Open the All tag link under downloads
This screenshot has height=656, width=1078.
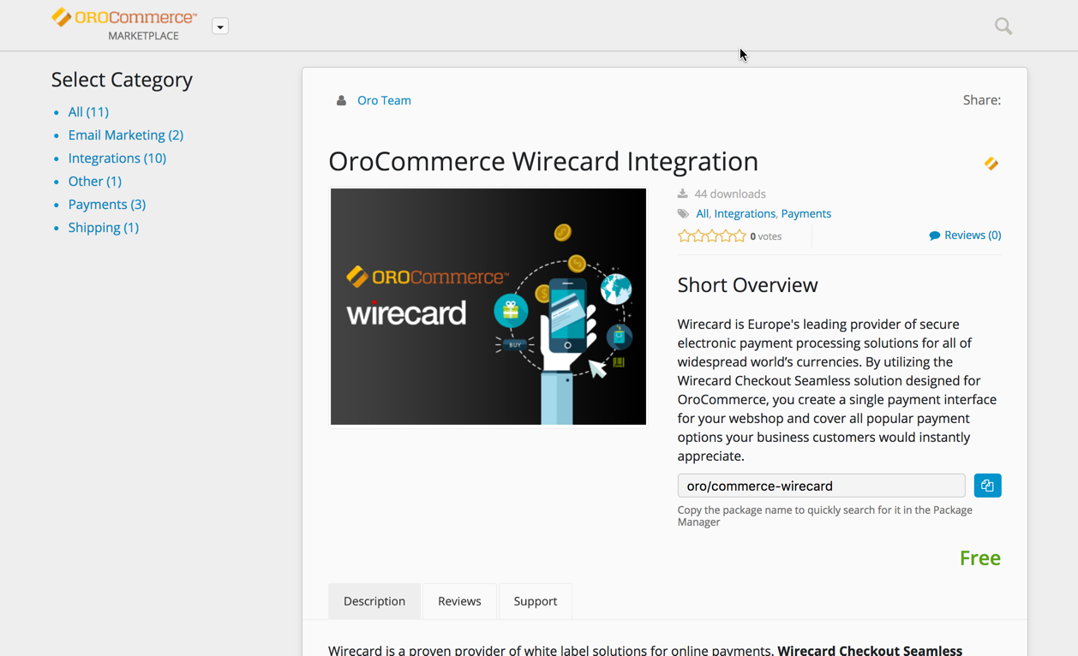(x=703, y=214)
